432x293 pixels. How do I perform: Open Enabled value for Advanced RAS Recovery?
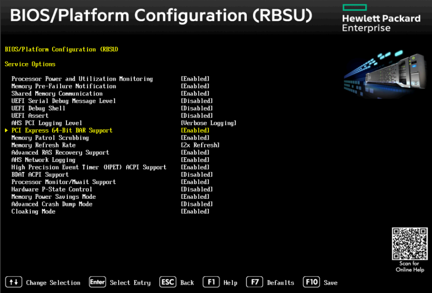click(x=195, y=153)
